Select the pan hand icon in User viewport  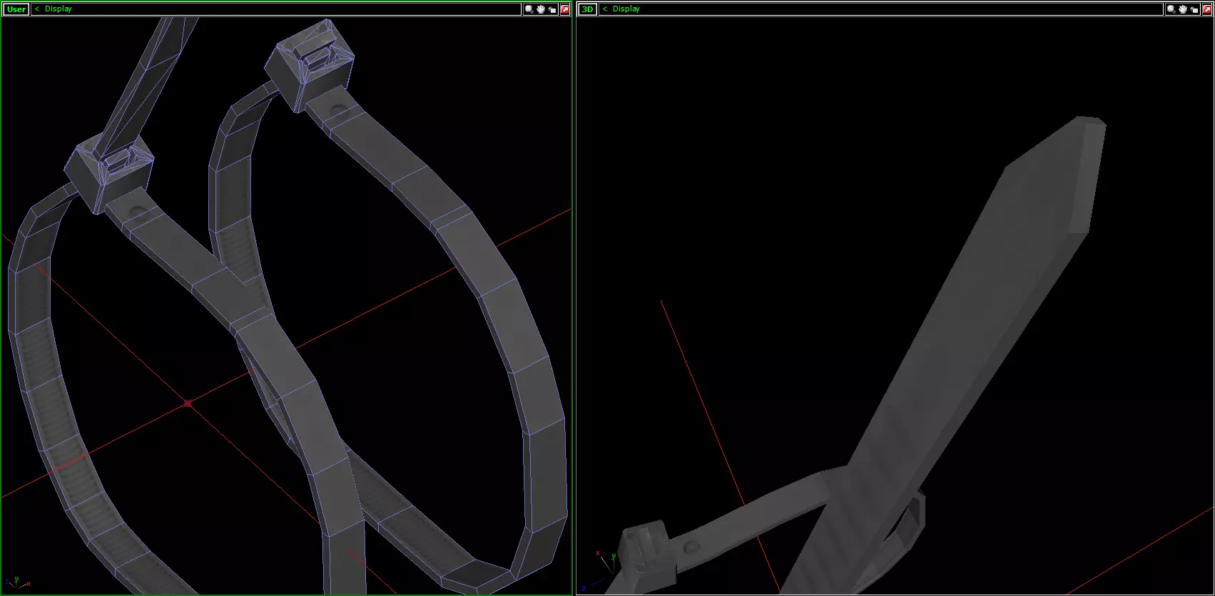(541, 9)
